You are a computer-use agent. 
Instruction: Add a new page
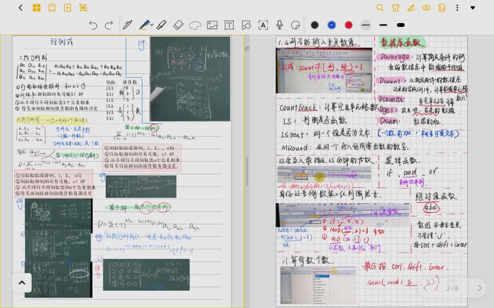(68, 8)
